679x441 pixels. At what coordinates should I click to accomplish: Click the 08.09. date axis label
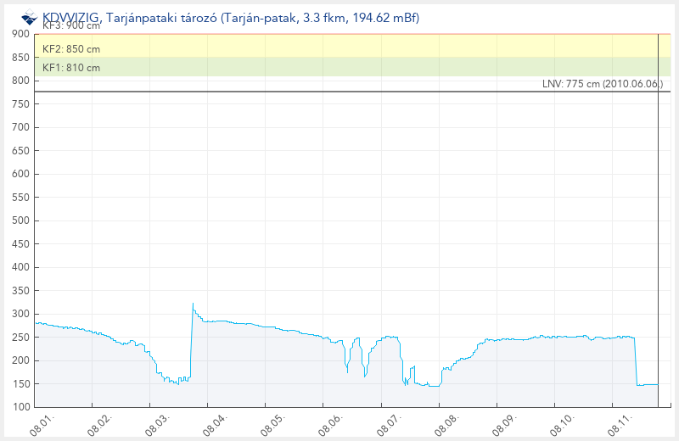click(x=505, y=425)
